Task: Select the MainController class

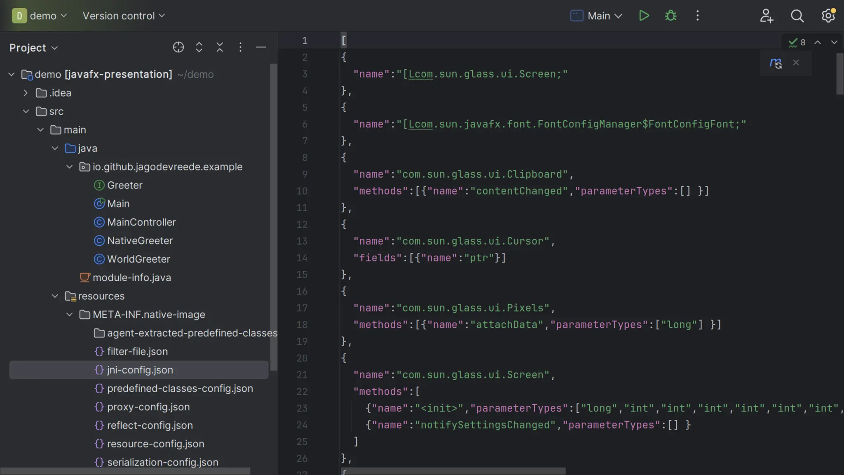Action: tap(141, 222)
